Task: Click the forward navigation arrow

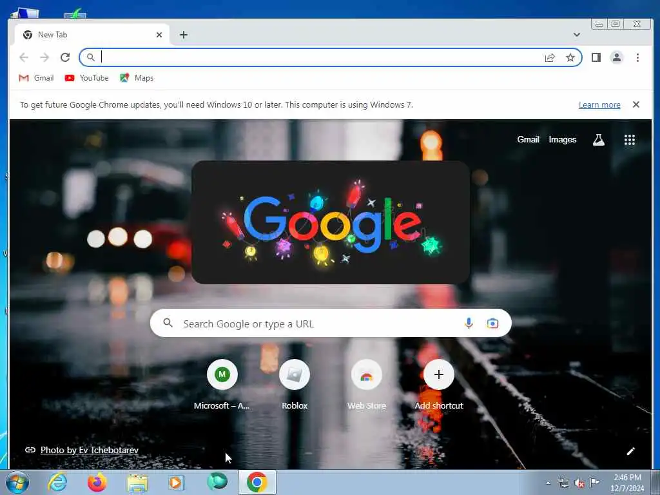Action: pos(44,57)
